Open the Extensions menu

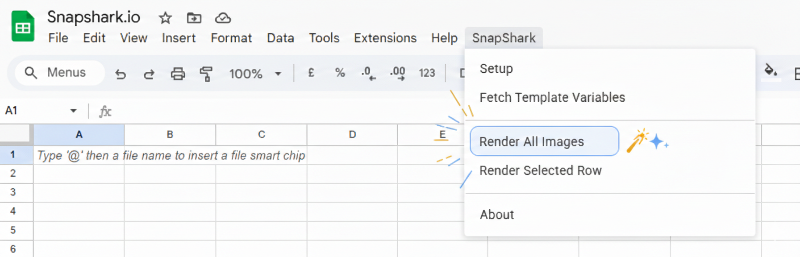385,38
